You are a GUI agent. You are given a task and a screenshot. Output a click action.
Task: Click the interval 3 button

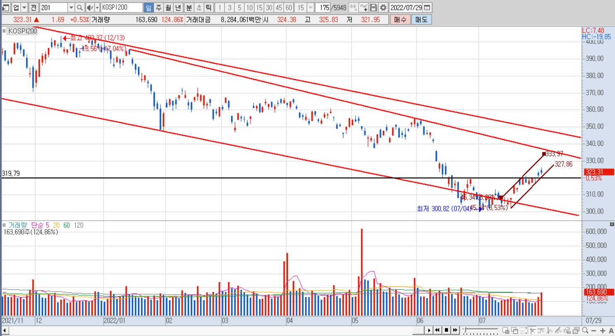tap(230, 7)
